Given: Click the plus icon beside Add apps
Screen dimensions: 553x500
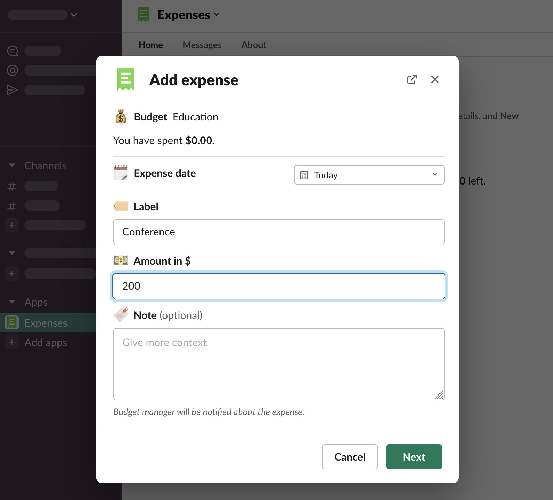Looking at the screenshot, I should (12, 342).
